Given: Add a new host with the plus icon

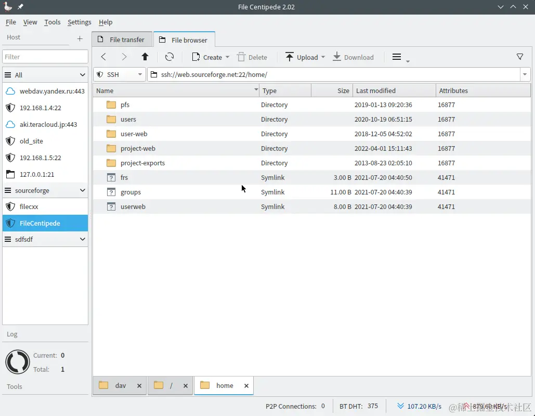Looking at the screenshot, I should pos(80,38).
